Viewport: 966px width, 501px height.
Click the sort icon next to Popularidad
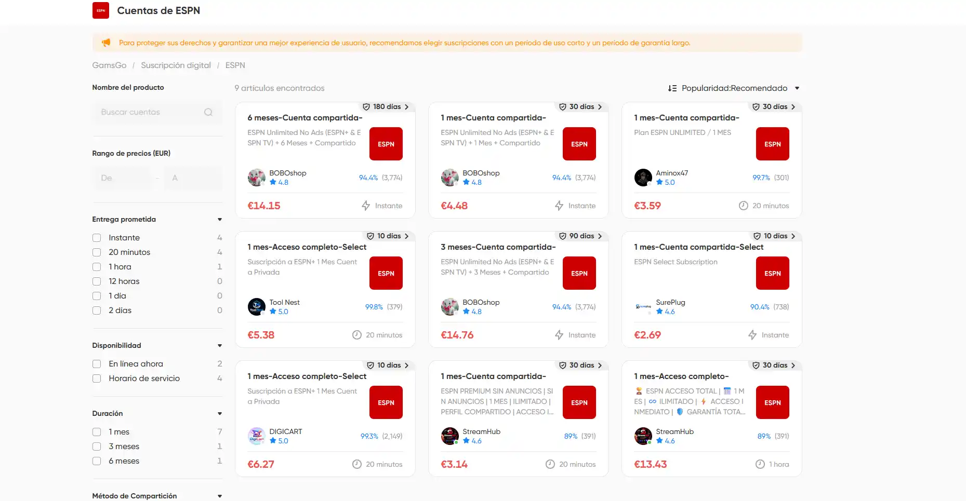tap(672, 88)
